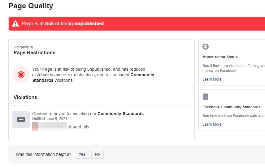The image size is (265, 167).
Task: Click the Notified June 5, 2021 date
Action: click(x=50, y=119)
